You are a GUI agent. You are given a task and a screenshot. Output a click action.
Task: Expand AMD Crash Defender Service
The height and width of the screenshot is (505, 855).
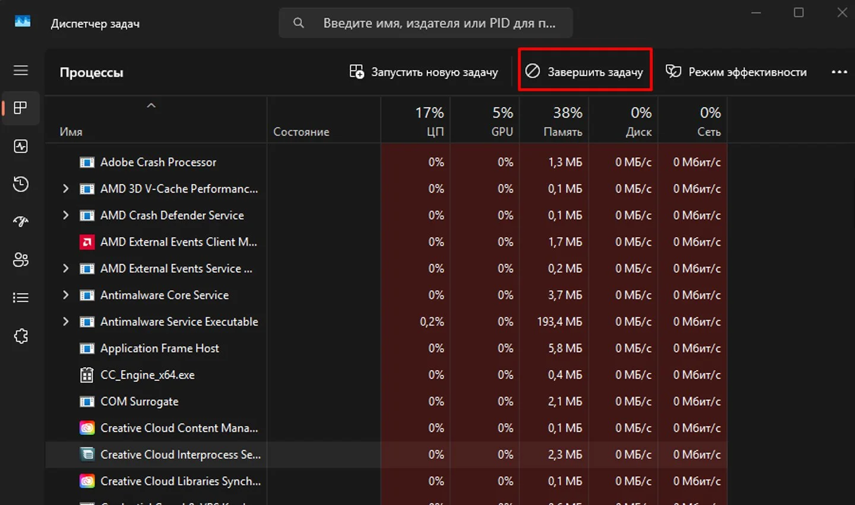coord(66,215)
